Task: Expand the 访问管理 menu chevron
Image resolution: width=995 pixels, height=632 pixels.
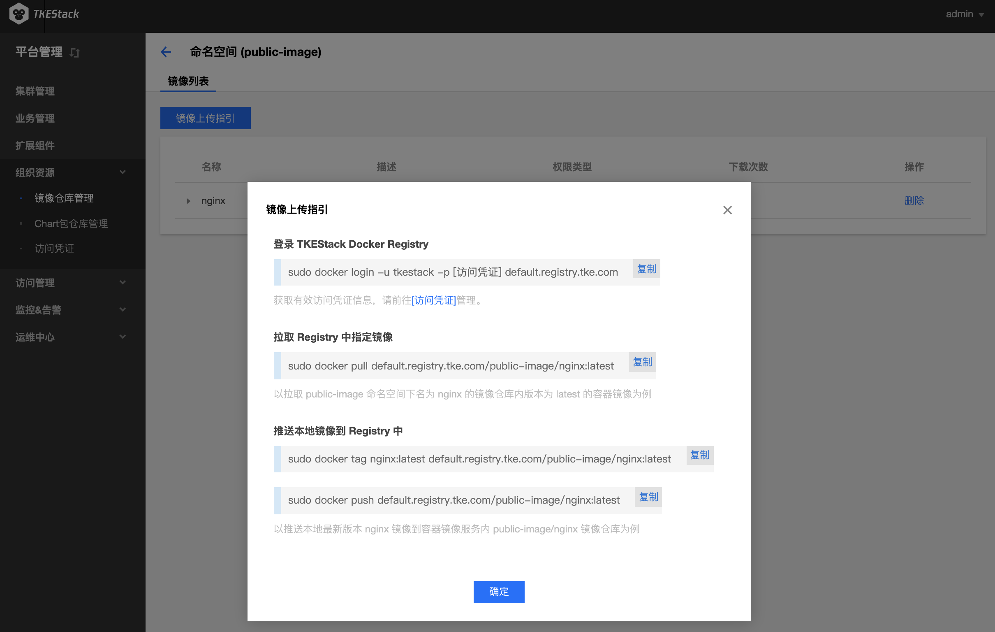Action: pos(122,283)
